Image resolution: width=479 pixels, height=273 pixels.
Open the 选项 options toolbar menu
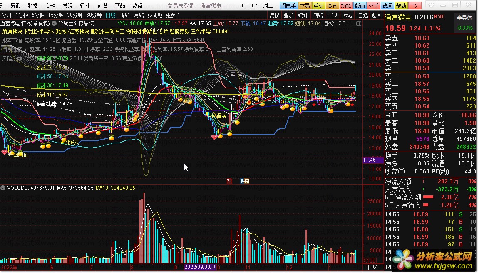[387, 6]
